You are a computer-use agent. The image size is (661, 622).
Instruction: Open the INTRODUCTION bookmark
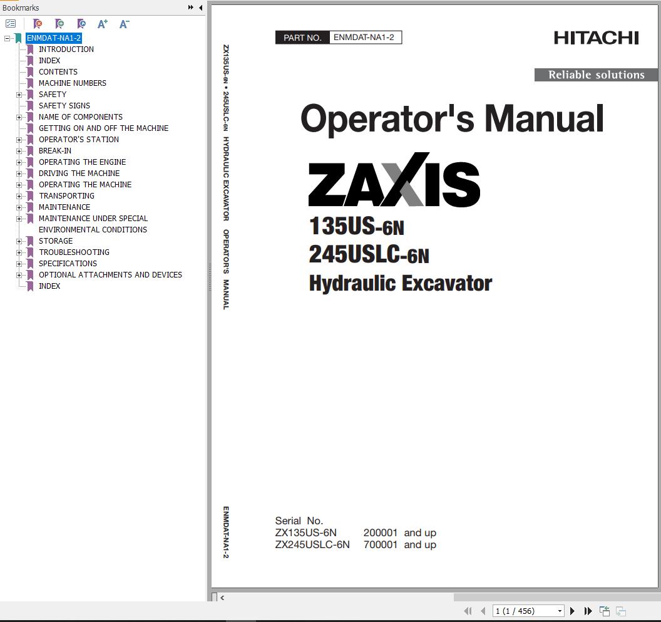[x=66, y=49]
